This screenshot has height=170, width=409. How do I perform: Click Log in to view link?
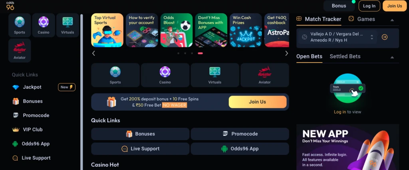pyautogui.click(x=340, y=112)
